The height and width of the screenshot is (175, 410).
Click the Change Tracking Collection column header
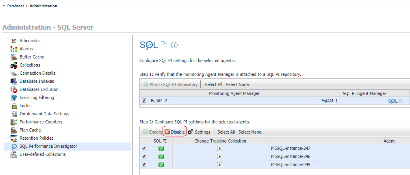coord(220,141)
